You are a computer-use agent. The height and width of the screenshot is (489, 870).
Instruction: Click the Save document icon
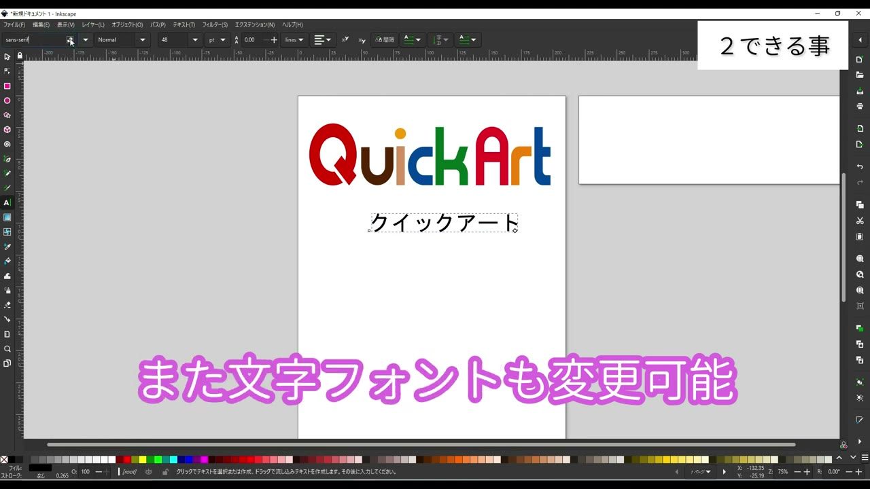point(860,90)
